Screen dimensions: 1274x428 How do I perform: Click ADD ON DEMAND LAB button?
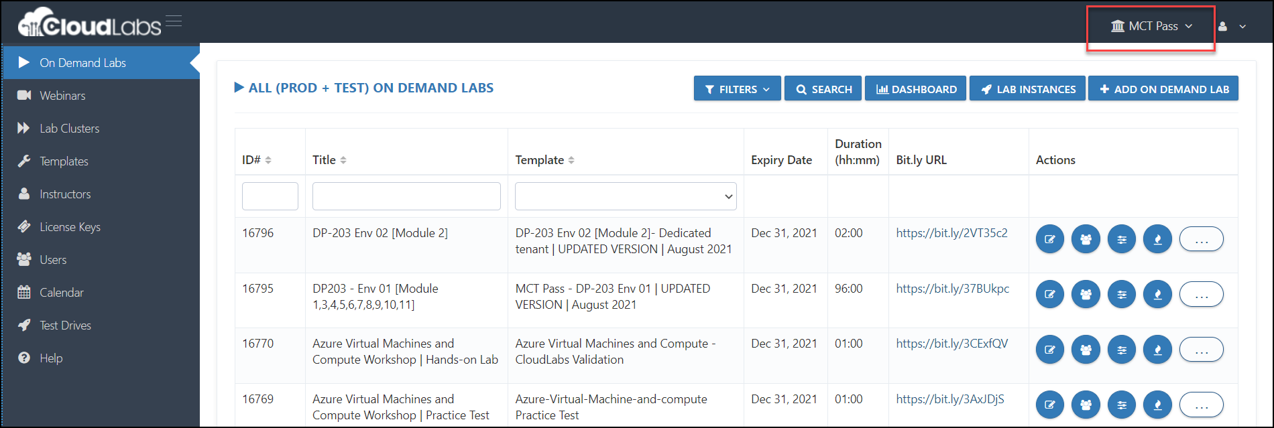click(1163, 89)
